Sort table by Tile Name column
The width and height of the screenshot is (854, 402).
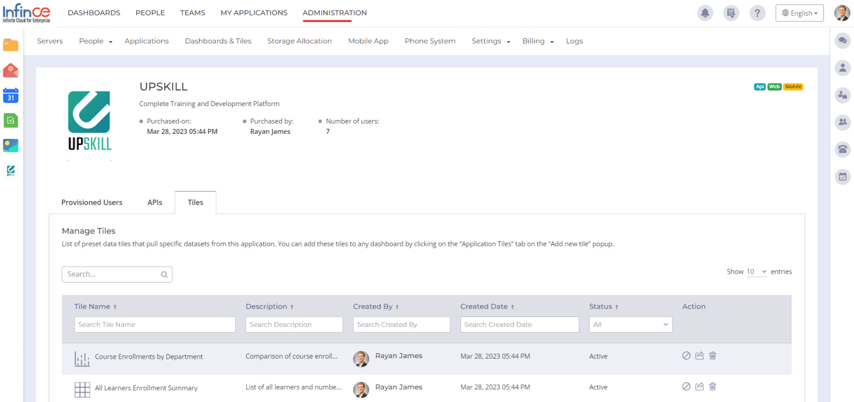click(96, 306)
